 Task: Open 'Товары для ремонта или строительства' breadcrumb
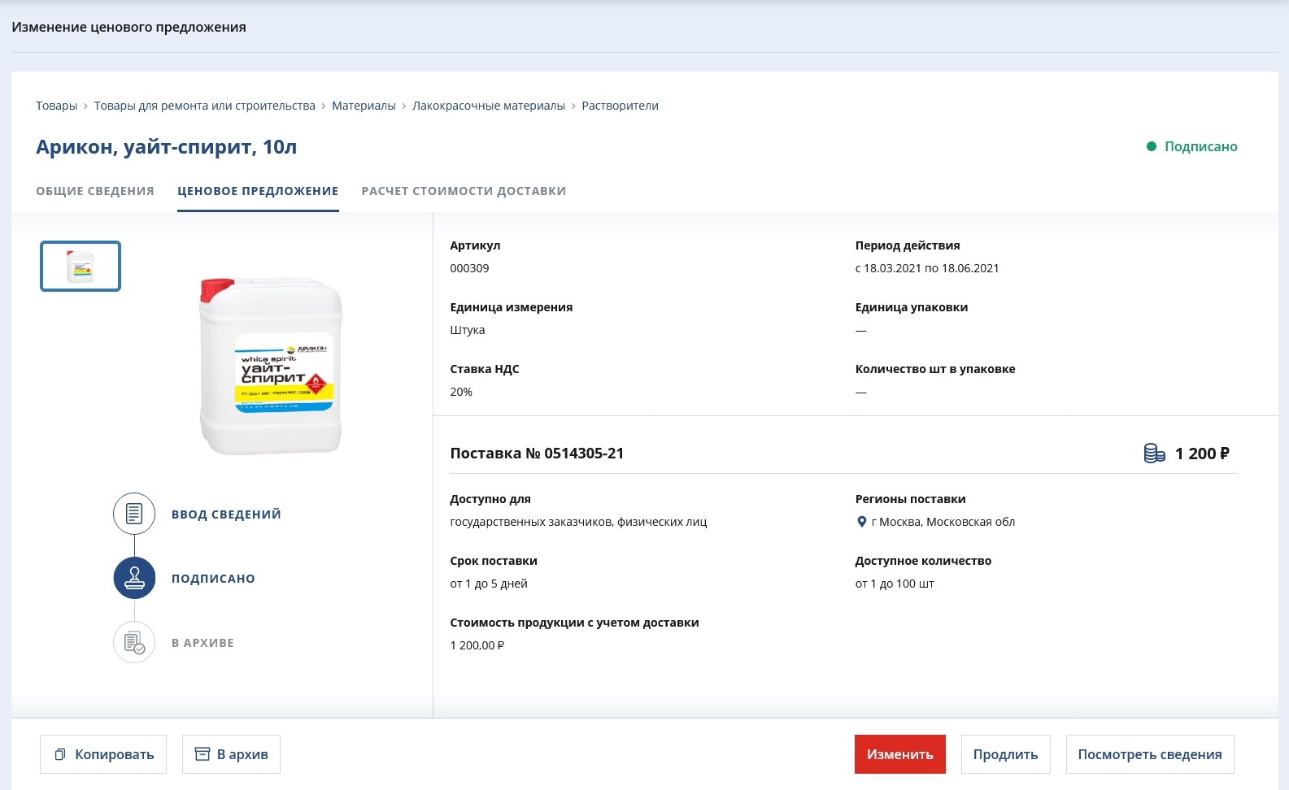(204, 106)
